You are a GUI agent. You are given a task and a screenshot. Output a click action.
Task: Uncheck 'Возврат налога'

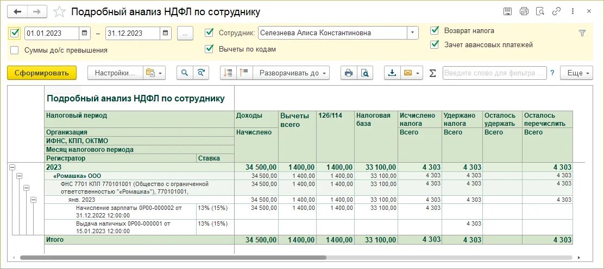(x=435, y=30)
